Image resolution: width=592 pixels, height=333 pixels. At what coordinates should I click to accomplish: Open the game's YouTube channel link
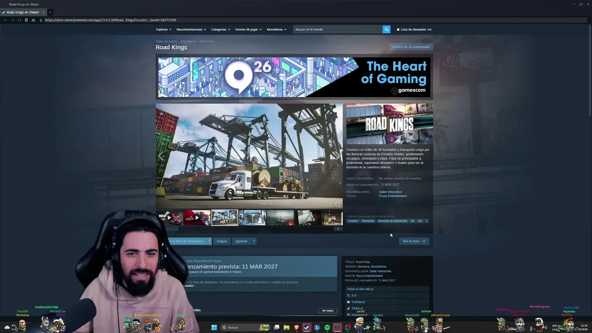(x=356, y=302)
